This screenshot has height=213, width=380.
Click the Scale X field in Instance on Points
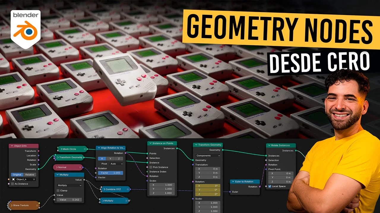click(161, 185)
